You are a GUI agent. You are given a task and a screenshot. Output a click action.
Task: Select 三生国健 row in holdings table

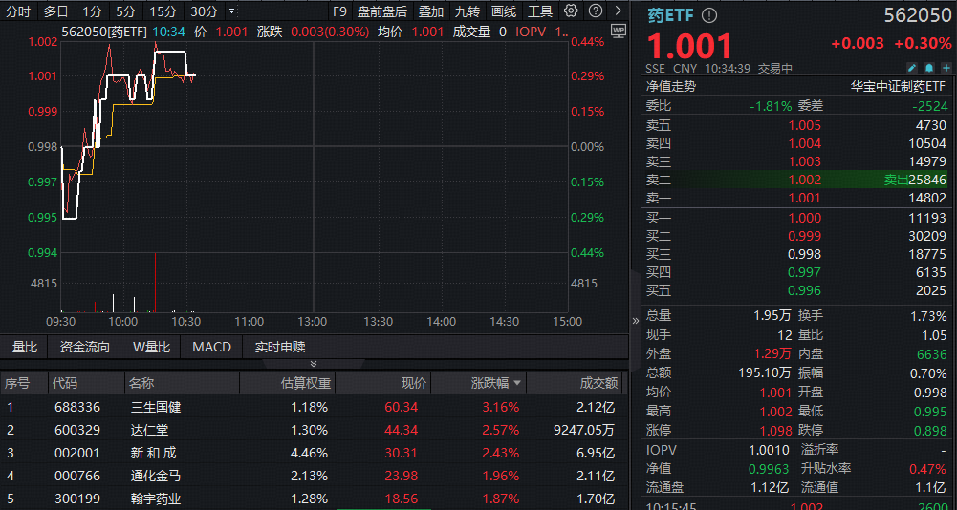(x=314, y=407)
